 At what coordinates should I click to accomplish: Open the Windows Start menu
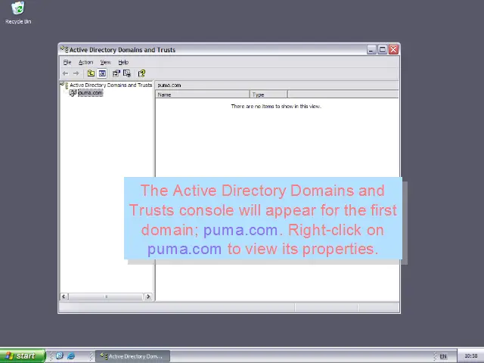(x=23, y=356)
